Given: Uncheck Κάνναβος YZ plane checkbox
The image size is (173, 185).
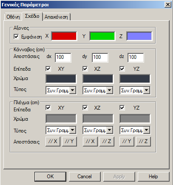Looking at the screenshot, I should 122,69.
